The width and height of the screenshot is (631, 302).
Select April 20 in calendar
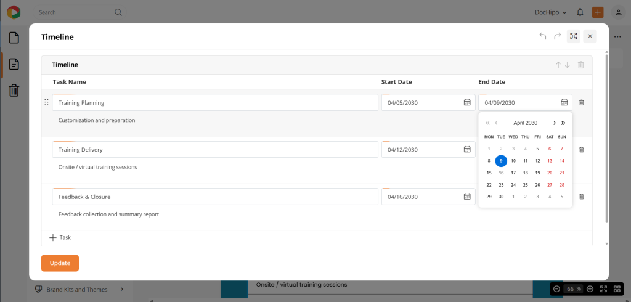pos(550,173)
